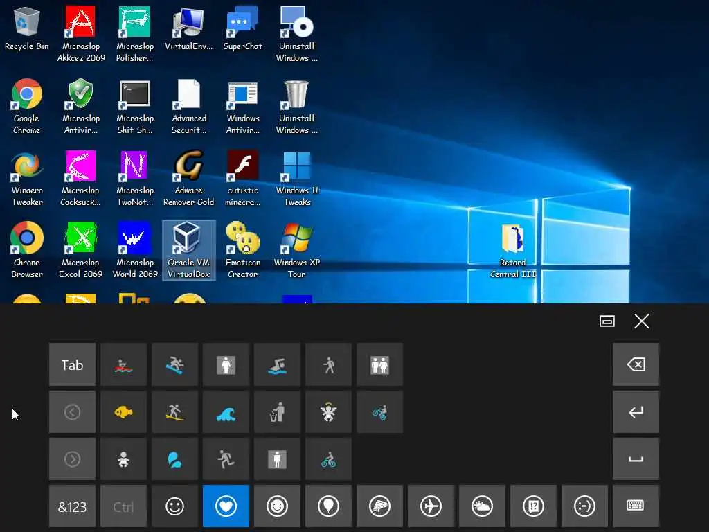Open the Recycle Bin desktop icon

[27, 28]
